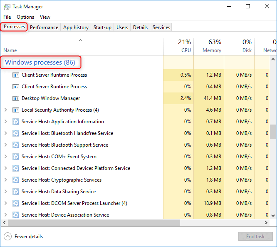Click the Fewer details arrow icon

point(8,237)
